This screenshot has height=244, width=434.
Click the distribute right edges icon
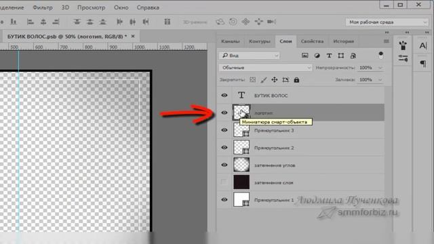[146, 22]
